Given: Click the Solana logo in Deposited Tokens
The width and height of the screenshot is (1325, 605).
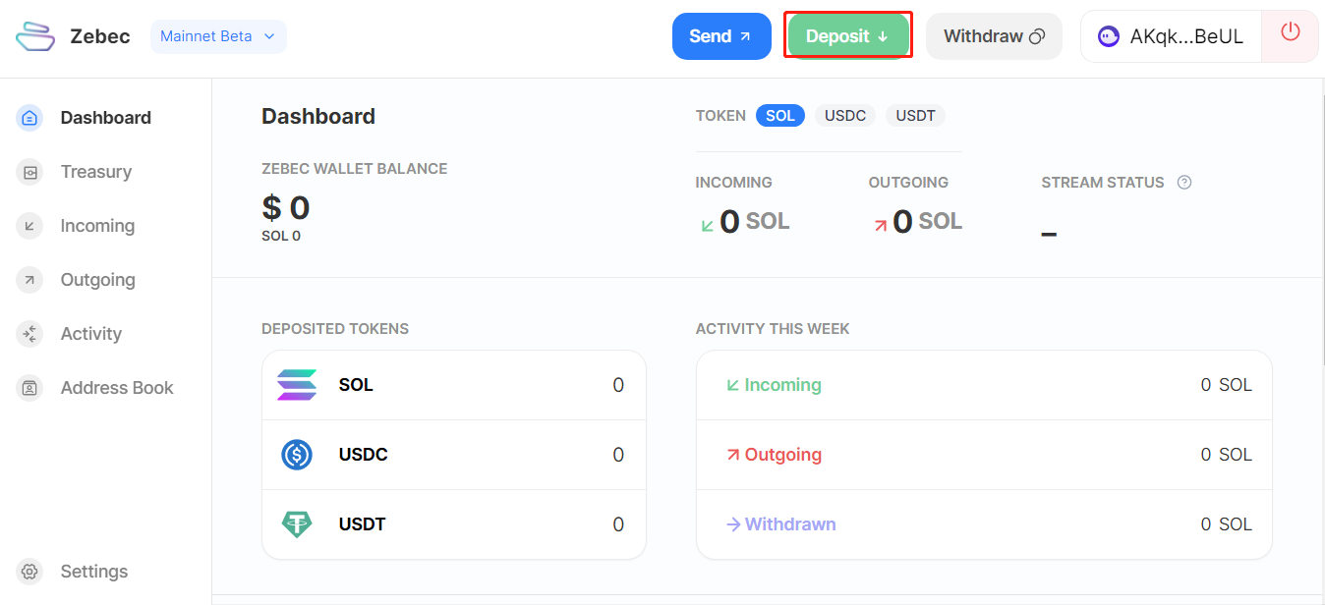Looking at the screenshot, I should point(297,385).
